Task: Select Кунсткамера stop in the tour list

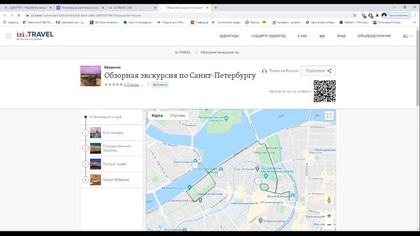Action: coord(112,132)
